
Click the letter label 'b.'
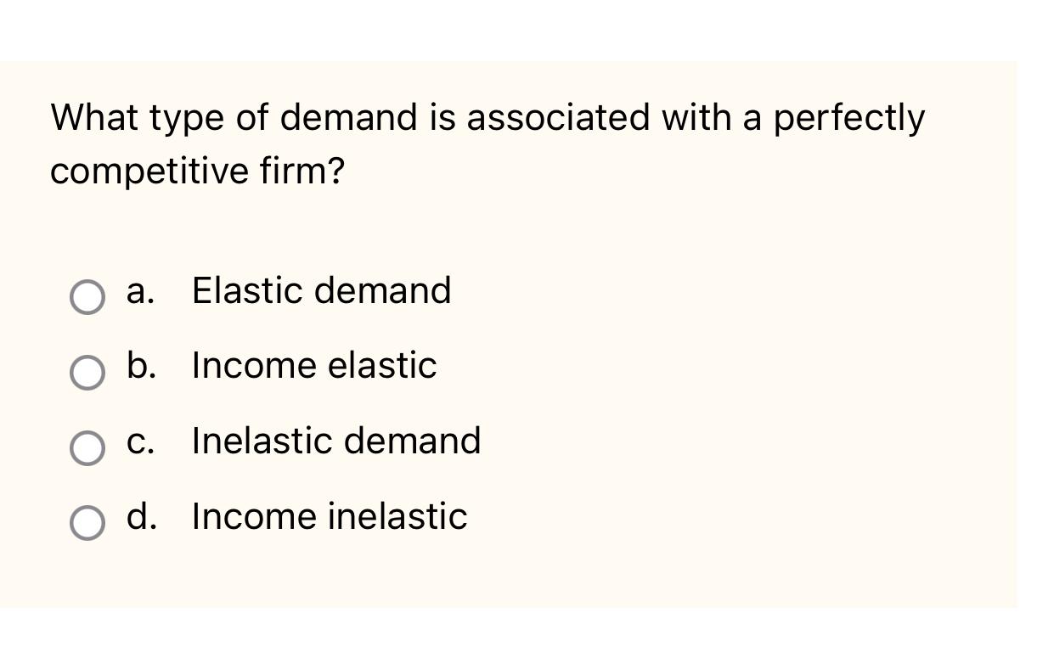[x=141, y=366]
